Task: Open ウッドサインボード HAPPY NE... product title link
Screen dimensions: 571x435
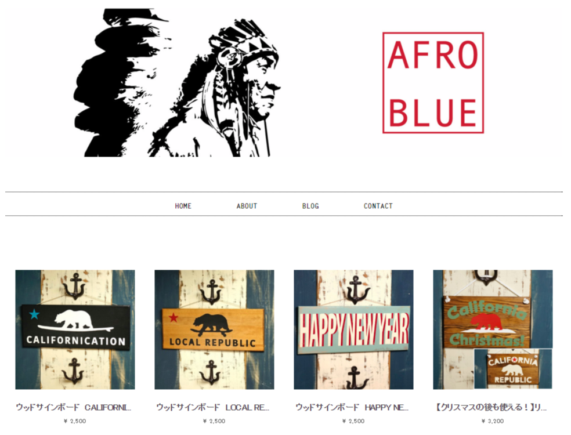Action: (x=352, y=407)
